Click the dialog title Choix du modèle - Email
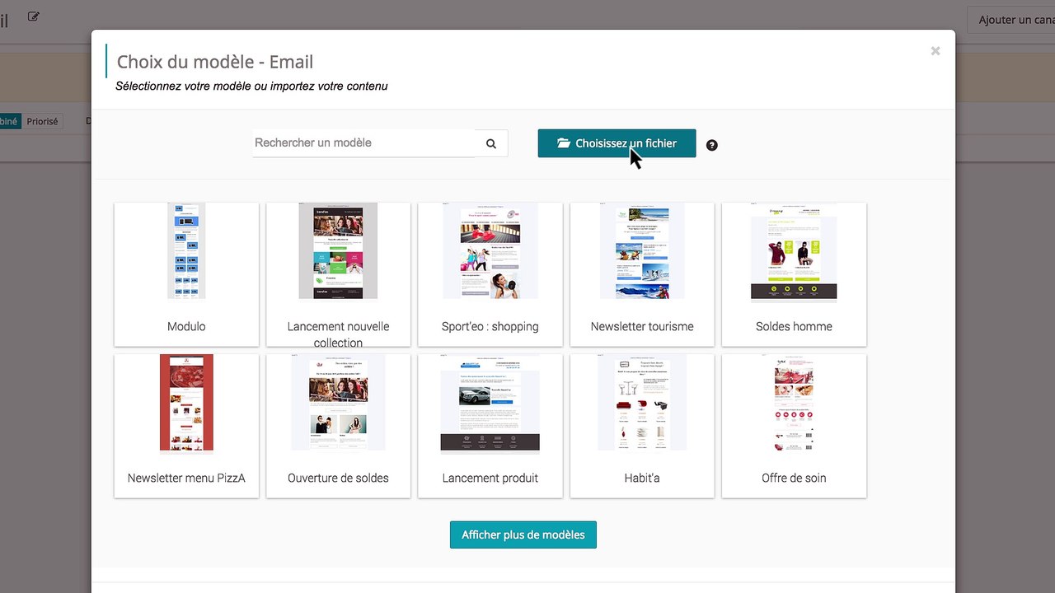 click(x=215, y=62)
